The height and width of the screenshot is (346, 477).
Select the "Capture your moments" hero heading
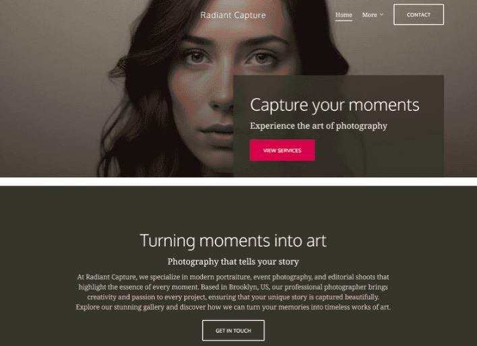[335, 105]
